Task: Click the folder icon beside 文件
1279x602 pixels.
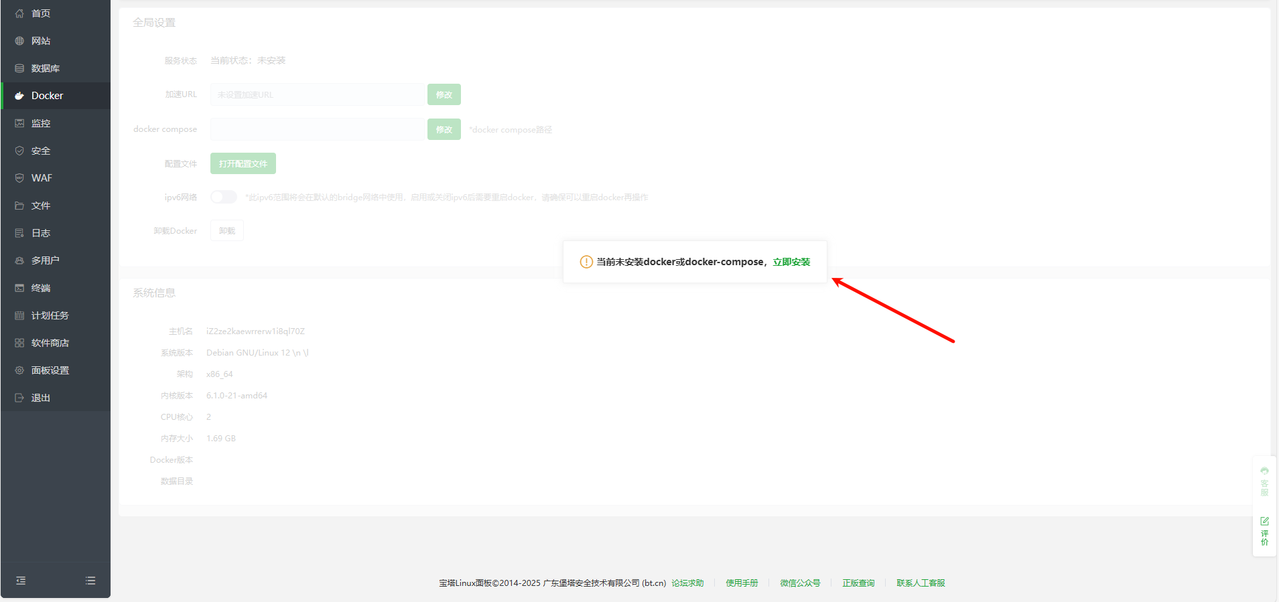Action: pos(19,206)
